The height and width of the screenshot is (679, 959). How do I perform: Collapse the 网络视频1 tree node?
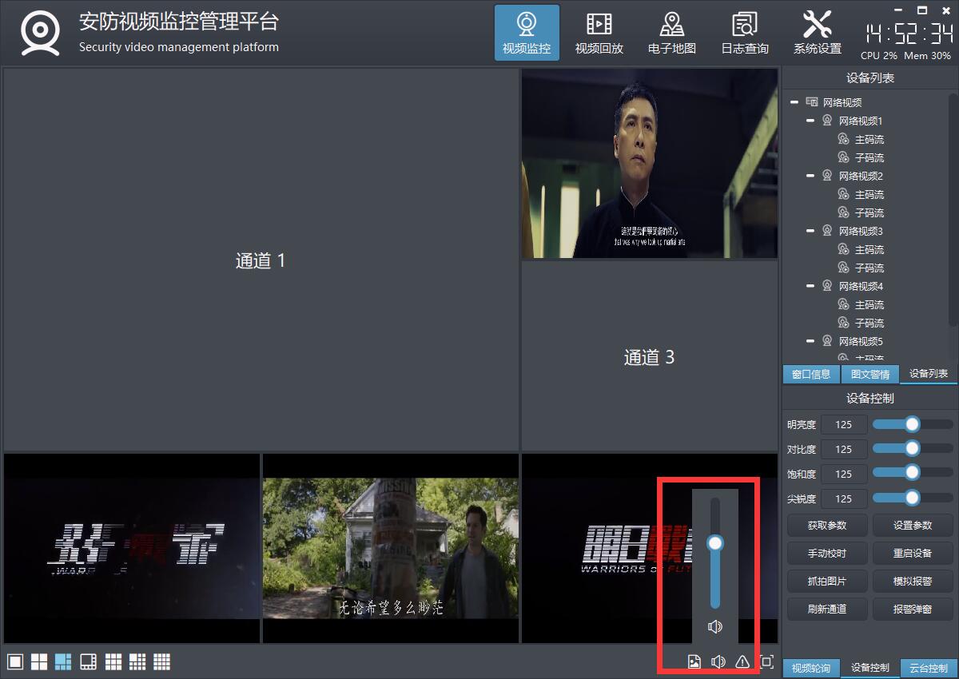(810, 121)
